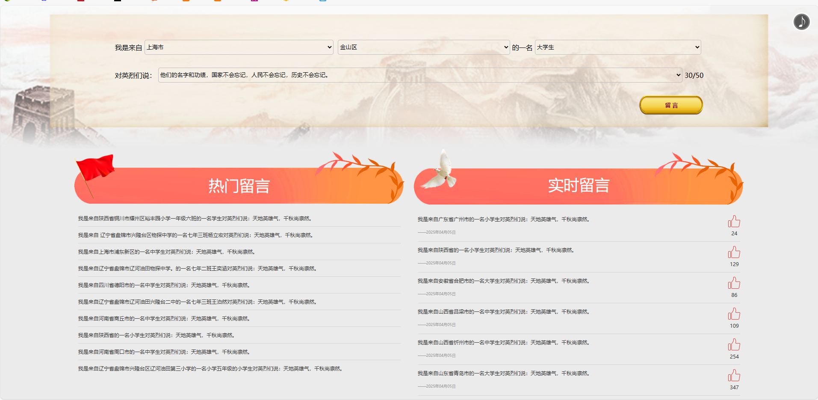Like the Hefei university student message

pyautogui.click(x=734, y=283)
